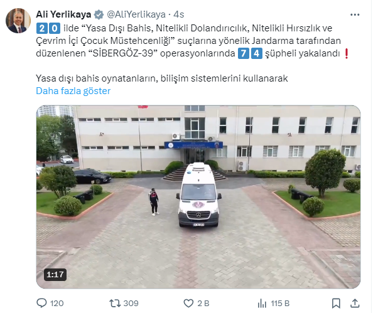Screen dimensions: 383x313
Task: Click the 120 replies count
Action: tap(57, 303)
